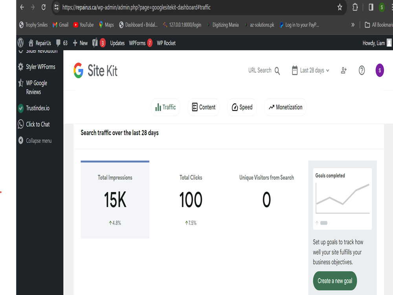Open the az-solutions.pk bookmark

pos(259,25)
